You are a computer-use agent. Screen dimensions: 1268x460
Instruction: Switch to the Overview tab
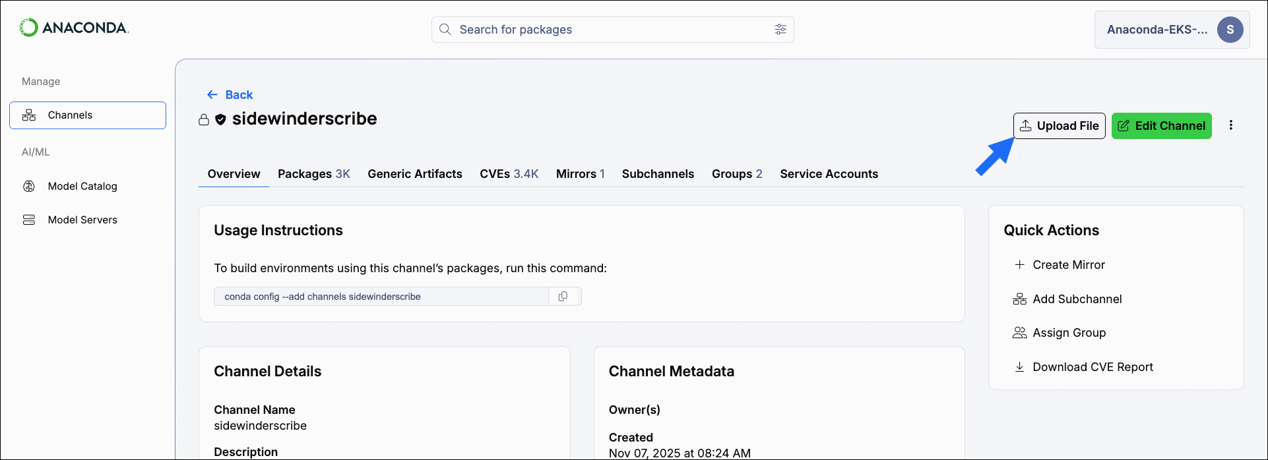pyautogui.click(x=234, y=174)
